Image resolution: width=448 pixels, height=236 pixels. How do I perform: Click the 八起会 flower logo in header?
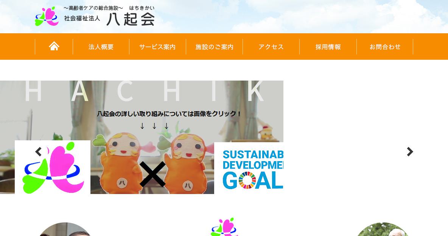click(47, 16)
